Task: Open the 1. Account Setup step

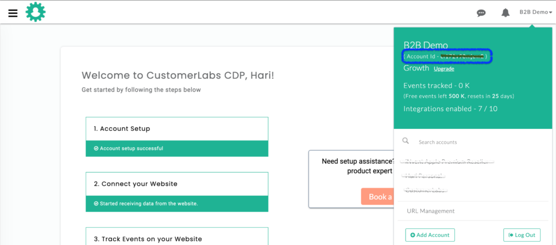Action: pyautogui.click(x=177, y=129)
